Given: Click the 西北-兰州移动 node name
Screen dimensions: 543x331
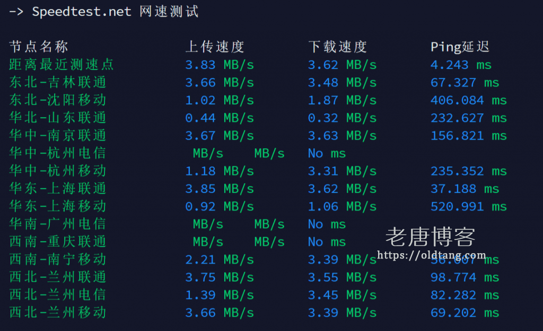Looking at the screenshot, I should (58, 312).
